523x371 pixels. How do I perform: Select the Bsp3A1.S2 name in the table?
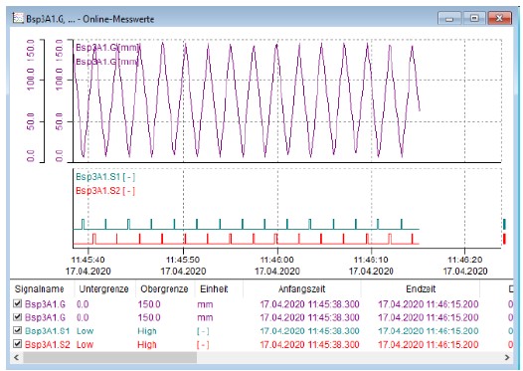tap(48, 344)
